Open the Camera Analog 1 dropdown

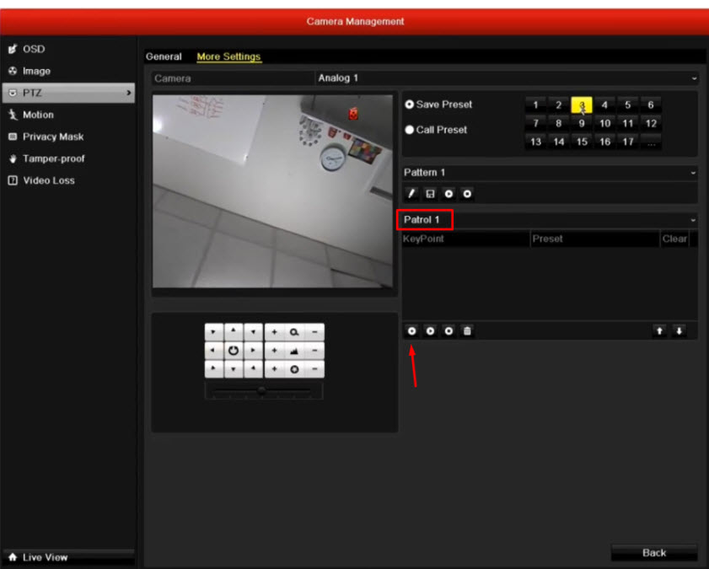[x=506, y=78]
